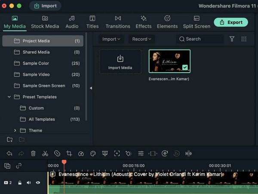Open the Edit adjustments sliders icon
Screen dimensions: 258x194
click(x=141, y=154)
